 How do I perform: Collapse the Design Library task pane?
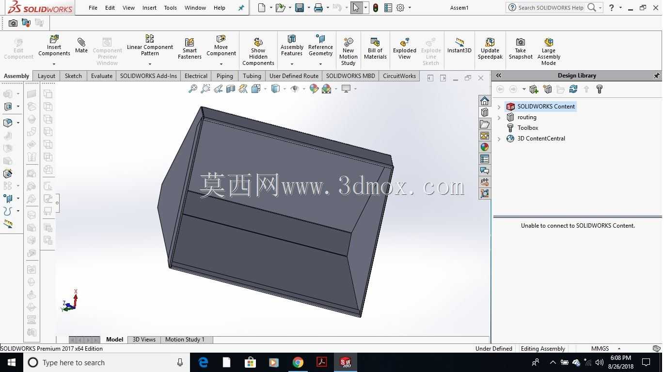498,76
